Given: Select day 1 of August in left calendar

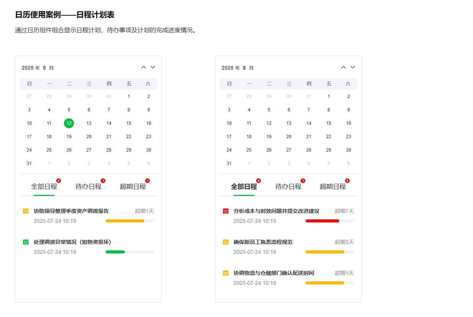Looking at the screenshot, I should point(129,96).
